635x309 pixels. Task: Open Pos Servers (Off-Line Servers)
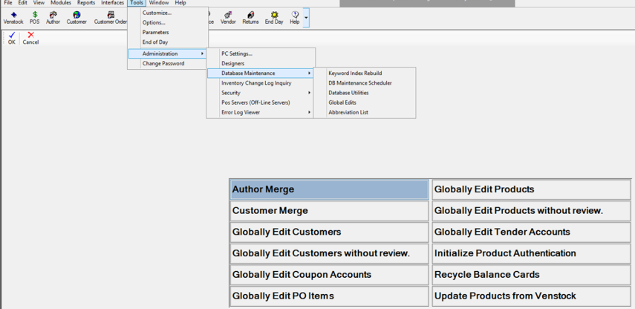point(261,103)
